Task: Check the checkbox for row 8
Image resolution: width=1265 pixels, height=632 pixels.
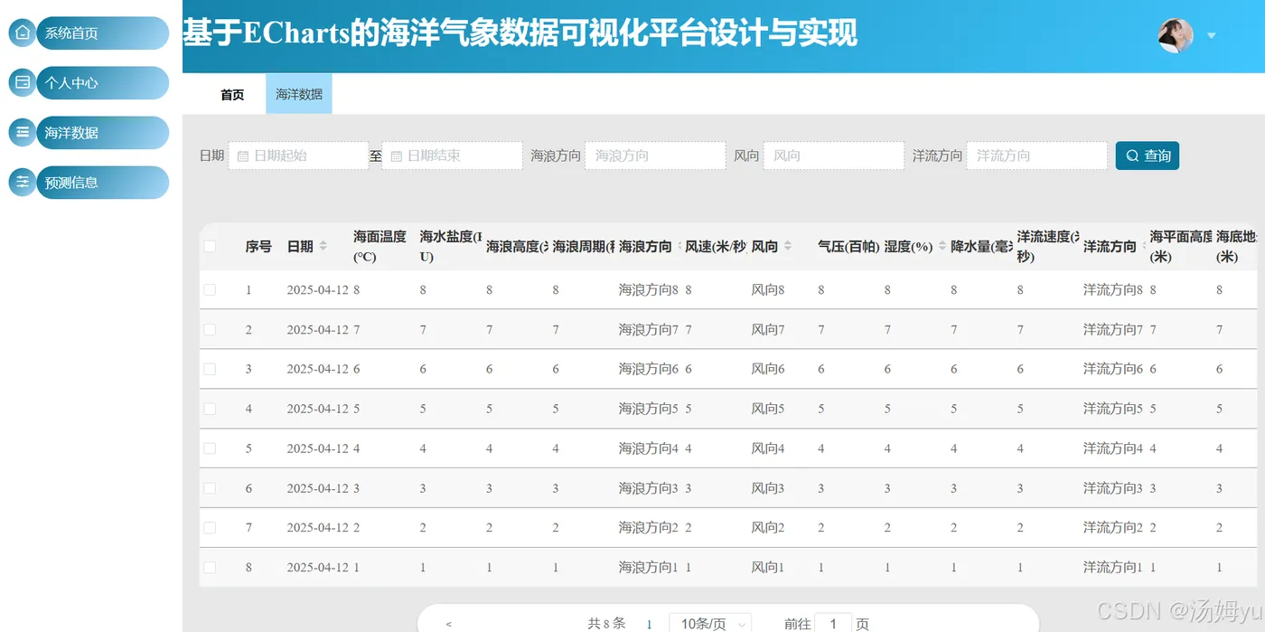Action: pos(210,567)
